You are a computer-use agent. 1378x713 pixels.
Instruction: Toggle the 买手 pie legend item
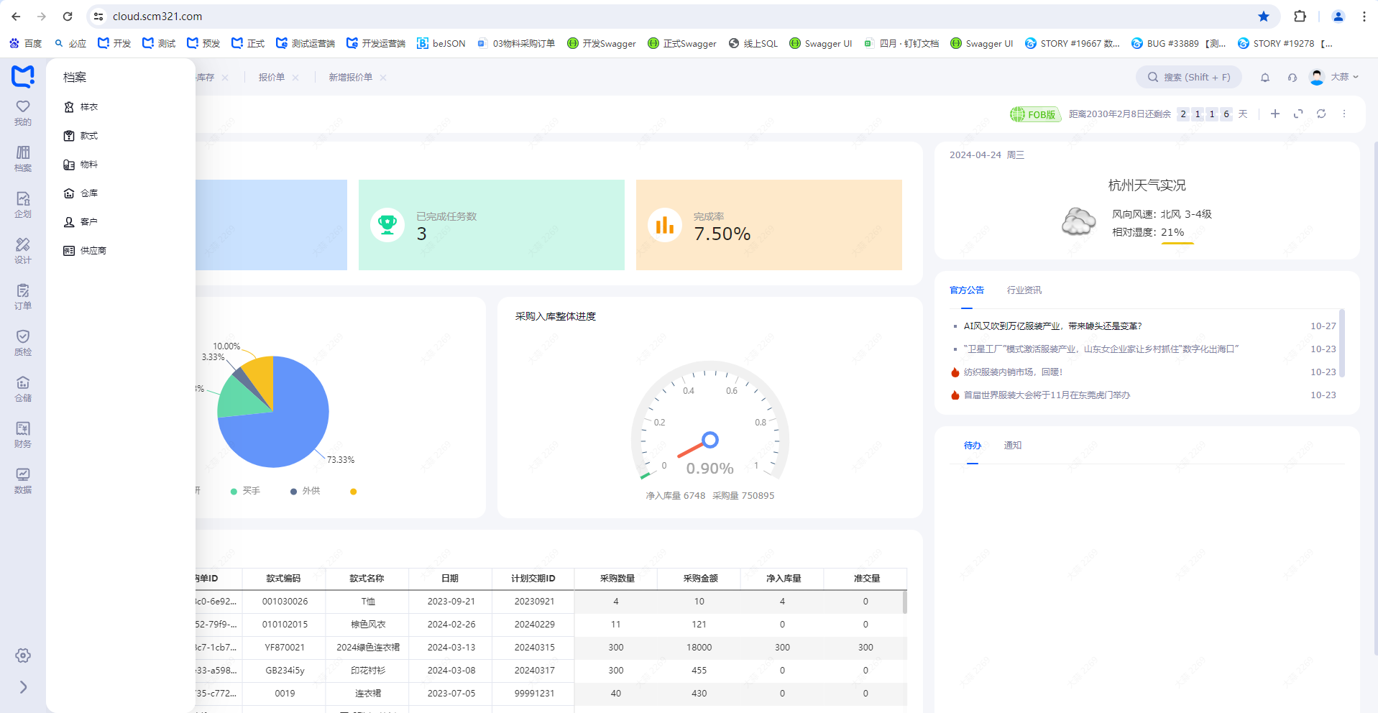click(245, 491)
